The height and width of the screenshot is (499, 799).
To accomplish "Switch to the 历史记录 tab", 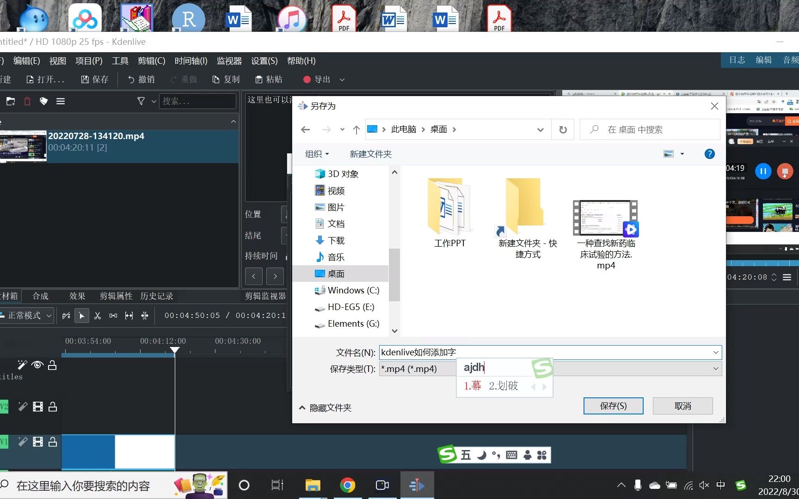I will pyautogui.click(x=157, y=296).
